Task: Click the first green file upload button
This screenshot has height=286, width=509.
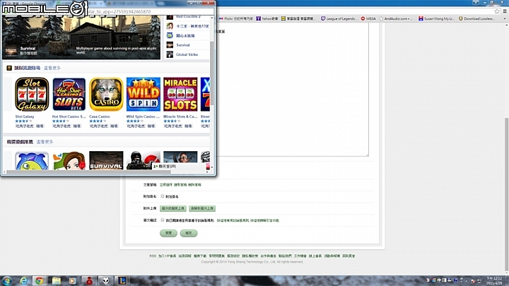Action: pos(173,208)
